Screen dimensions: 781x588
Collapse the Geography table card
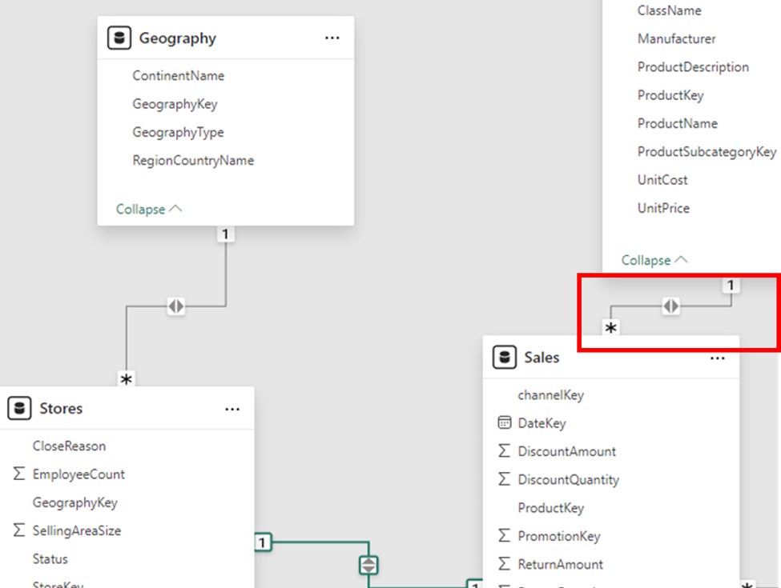(149, 210)
